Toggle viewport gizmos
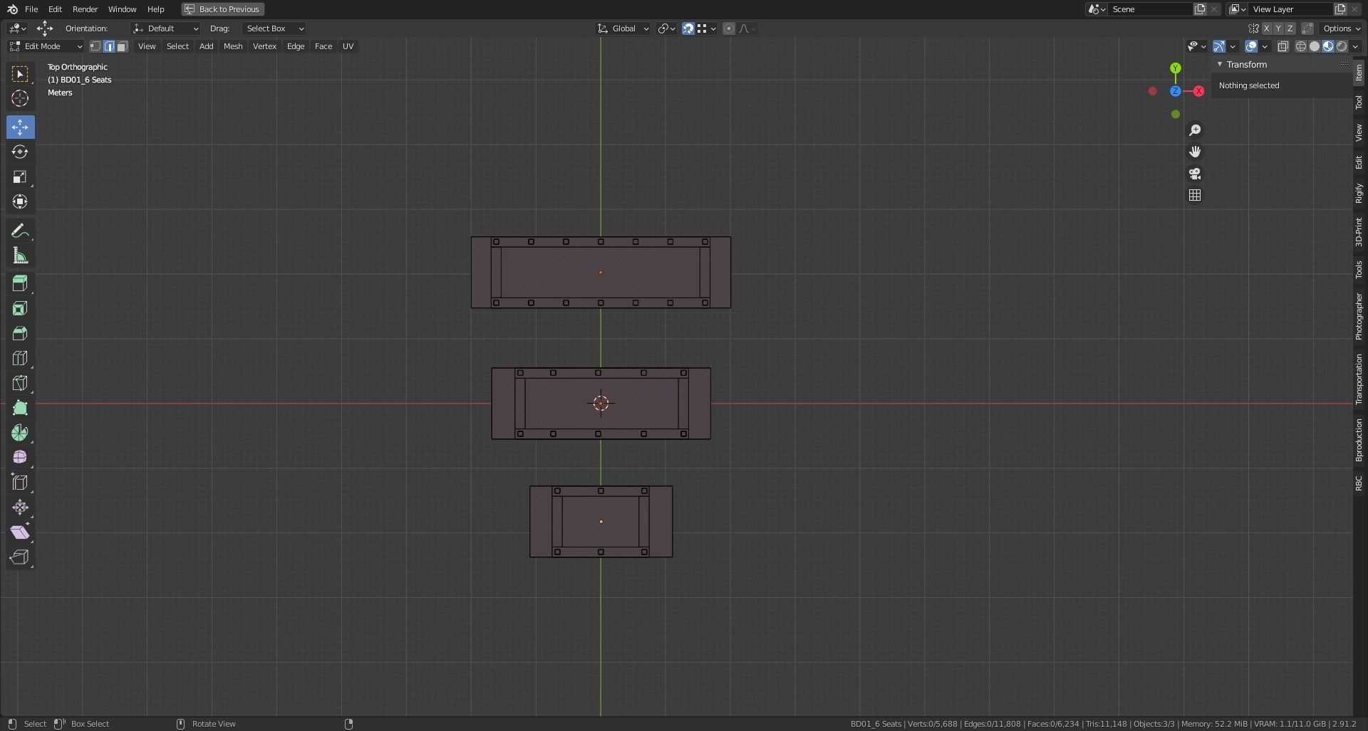Screen dimensions: 1368x731 point(1219,46)
